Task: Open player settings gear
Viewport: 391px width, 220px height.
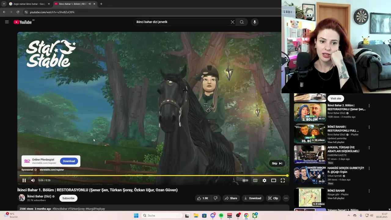Action: [264, 180]
